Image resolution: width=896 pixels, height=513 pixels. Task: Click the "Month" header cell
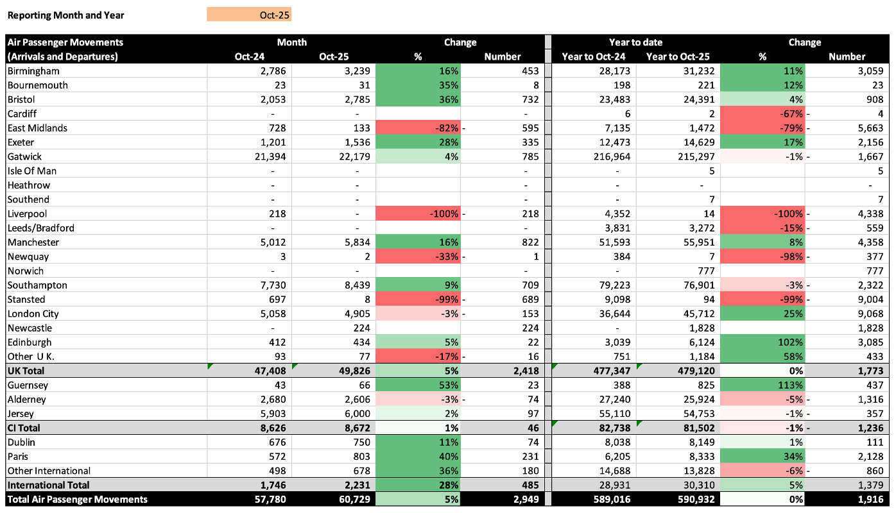291,42
